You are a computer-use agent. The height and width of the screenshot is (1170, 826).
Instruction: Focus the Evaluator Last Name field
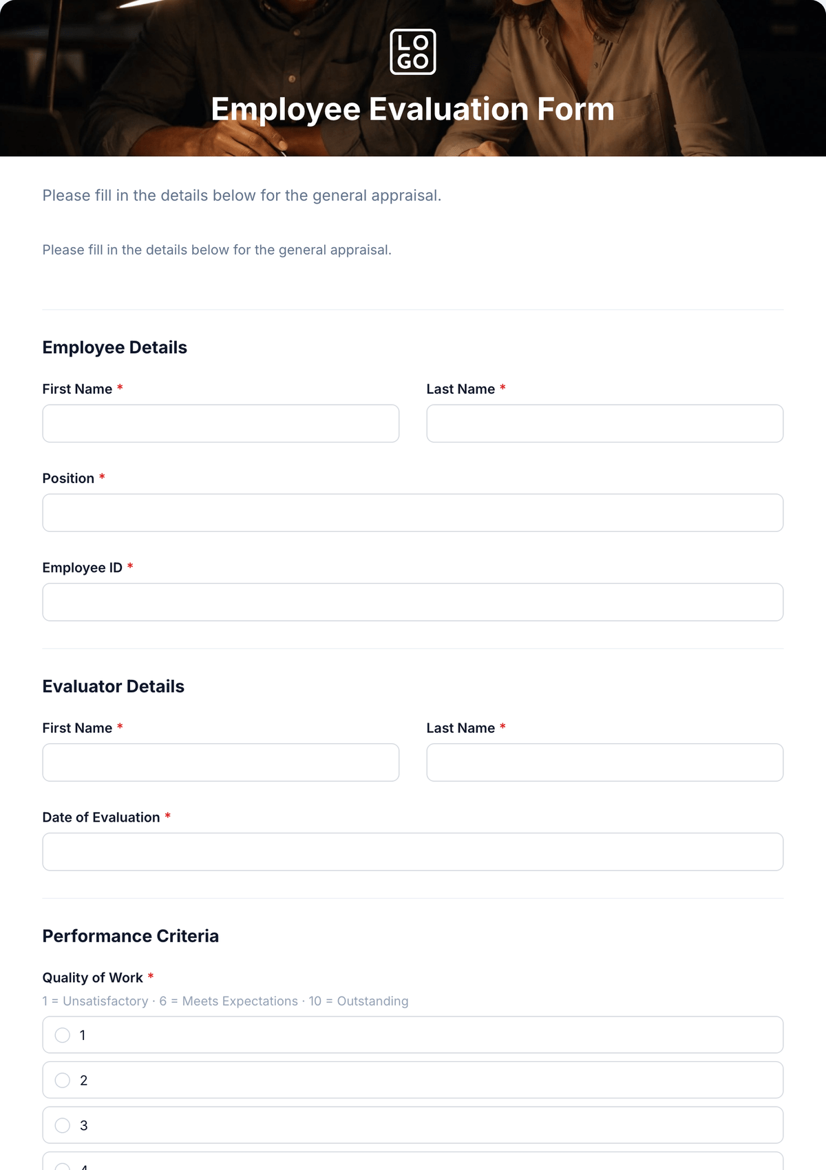(x=605, y=763)
